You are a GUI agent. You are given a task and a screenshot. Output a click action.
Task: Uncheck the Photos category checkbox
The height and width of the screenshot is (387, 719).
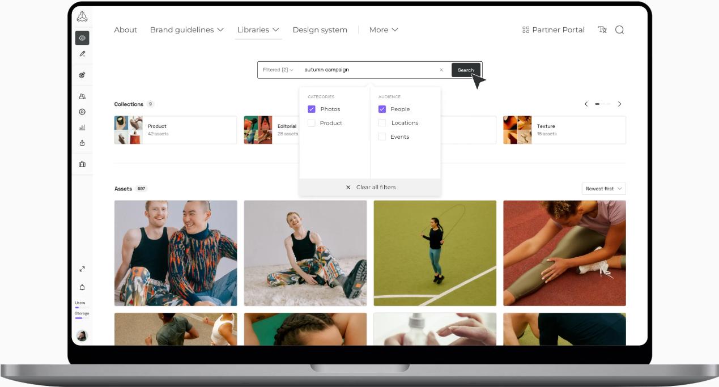tap(312, 109)
